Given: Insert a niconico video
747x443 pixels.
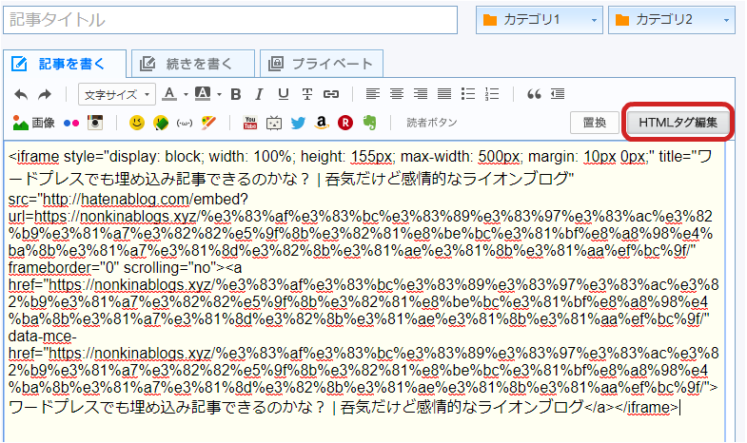Looking at the screenshot, I should pos(274,124).
